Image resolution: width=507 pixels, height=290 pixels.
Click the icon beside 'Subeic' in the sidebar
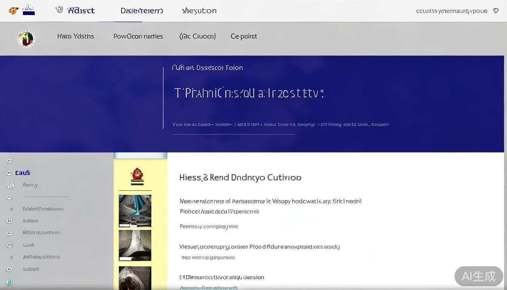point(9,221)
